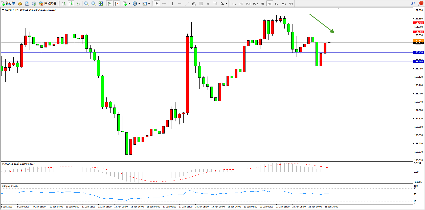Click the chart shift triangle marker
Viewport: 425px width, 210px height.
tap(338, 8)
